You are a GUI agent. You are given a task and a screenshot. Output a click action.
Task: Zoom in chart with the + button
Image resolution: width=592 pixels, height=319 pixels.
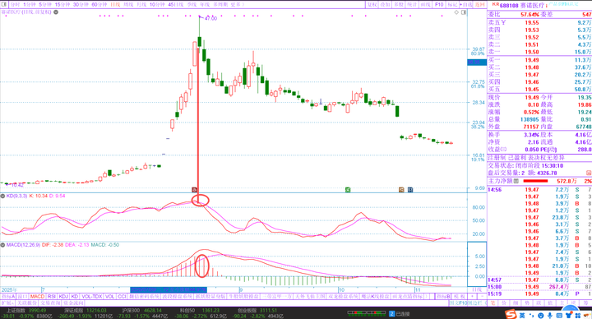pyautogui.click(x=472, y=296)
